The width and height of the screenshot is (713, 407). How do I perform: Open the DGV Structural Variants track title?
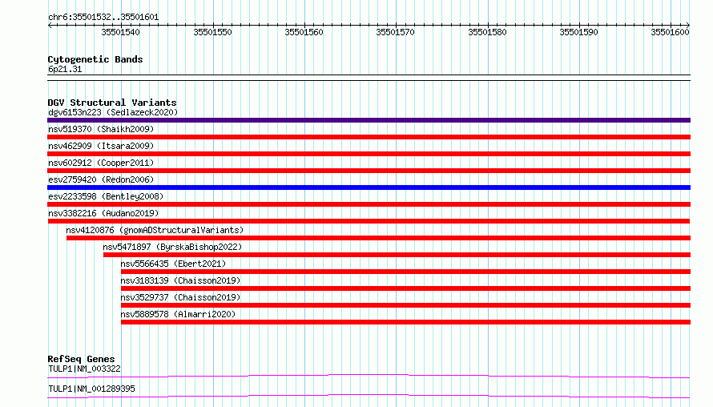pos(112,103)
